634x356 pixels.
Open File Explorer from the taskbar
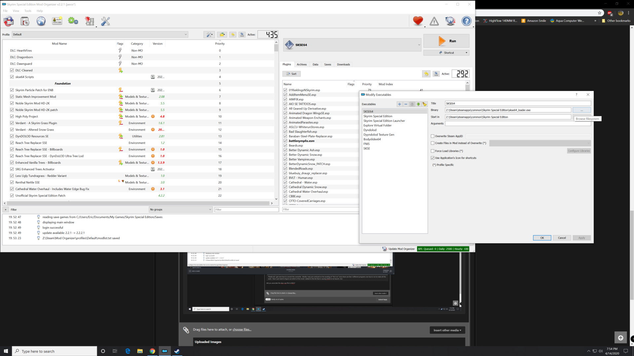140,351
